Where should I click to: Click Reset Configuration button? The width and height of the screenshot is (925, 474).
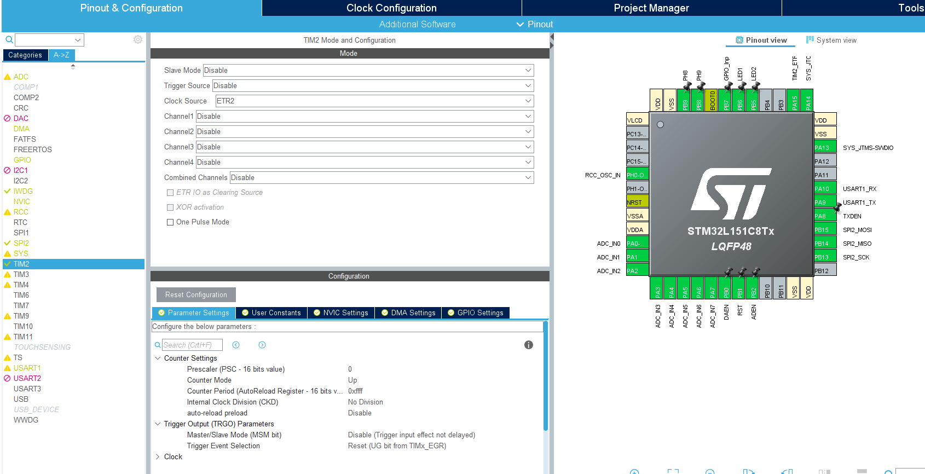tap(196, 294)
